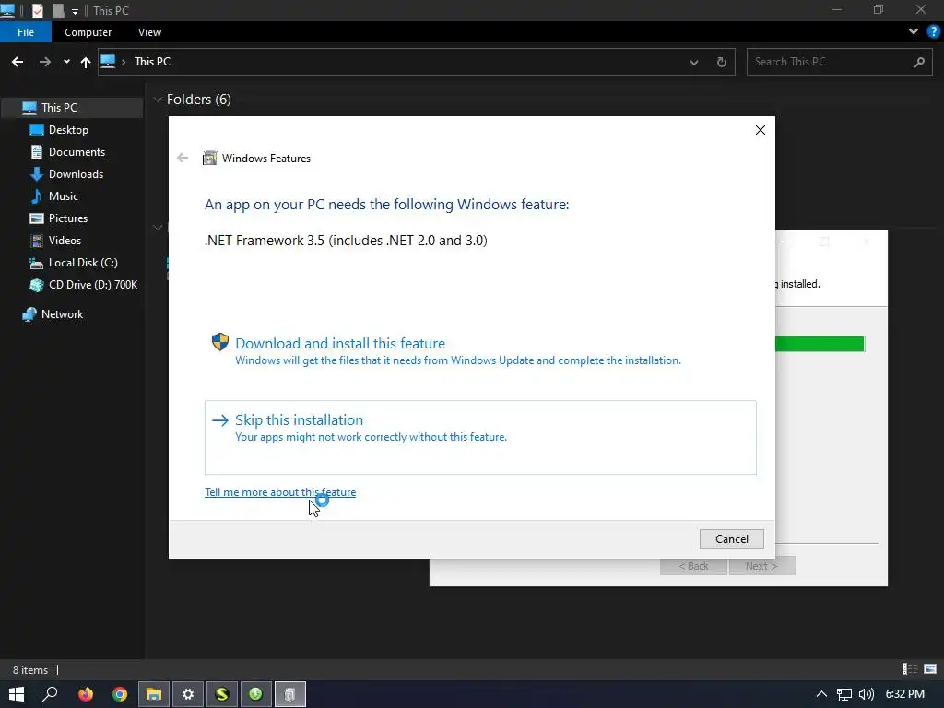Close the Windows Features dialog
The width and height of the screenshot is (944, 708).
pos(761,130)
